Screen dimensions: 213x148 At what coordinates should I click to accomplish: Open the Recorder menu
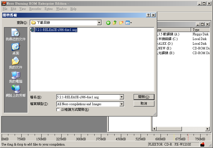(35, 9)
